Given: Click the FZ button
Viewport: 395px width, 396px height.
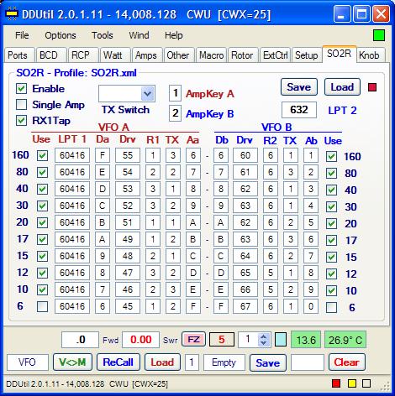Looking at the screenshot, I should pyautogui.click(x=193, y=340).
